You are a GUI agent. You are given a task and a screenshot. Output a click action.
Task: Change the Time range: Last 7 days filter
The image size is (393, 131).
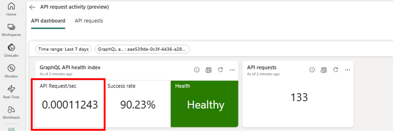[63, 49]
